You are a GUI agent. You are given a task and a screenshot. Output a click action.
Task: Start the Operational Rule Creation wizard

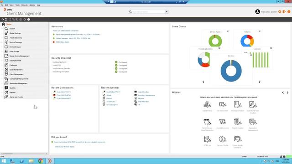point(253,104)
